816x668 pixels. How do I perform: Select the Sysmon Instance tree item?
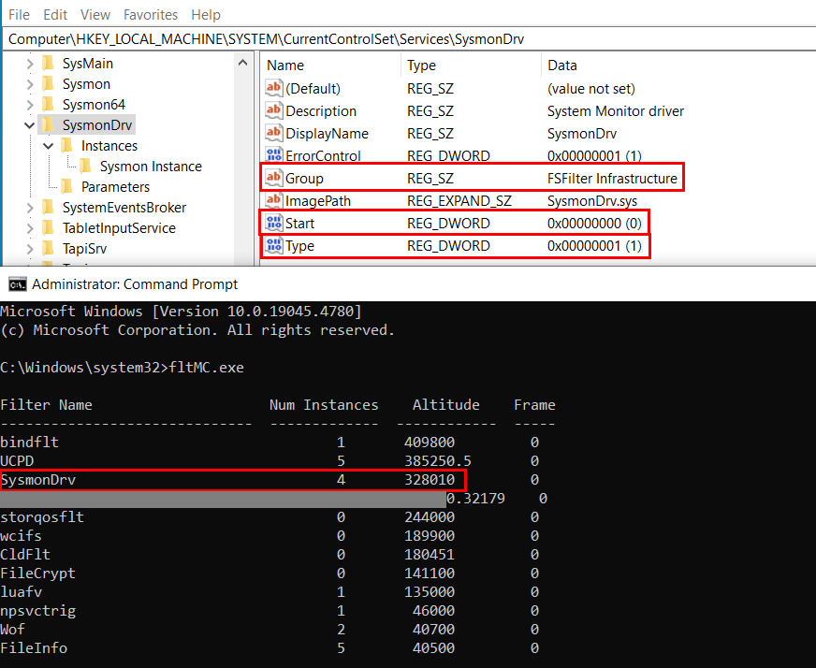[x=151, y=167]
